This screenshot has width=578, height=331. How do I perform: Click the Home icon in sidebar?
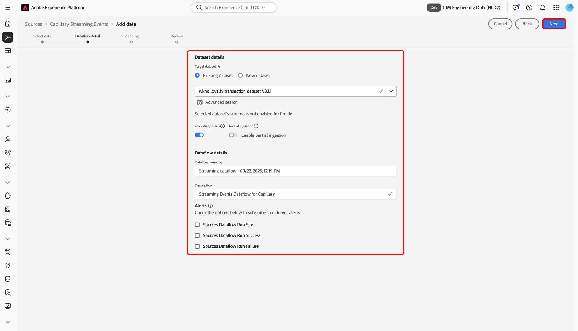(8, 24)
